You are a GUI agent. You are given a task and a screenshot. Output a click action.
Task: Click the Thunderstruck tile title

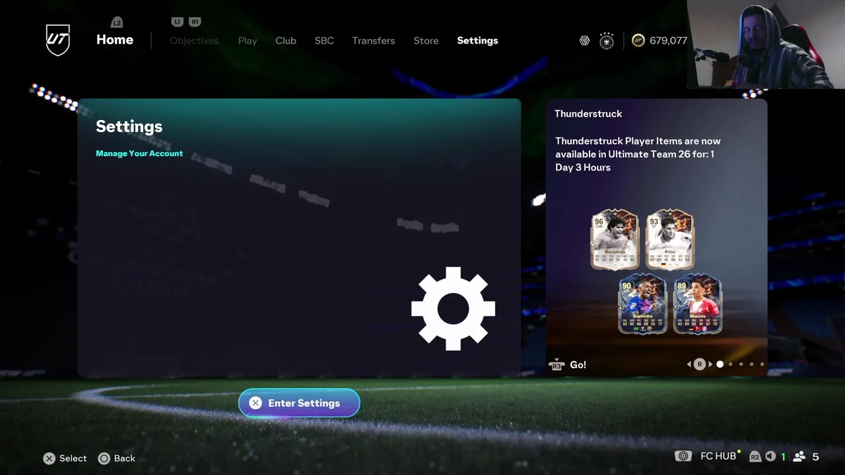pos(588,113)
